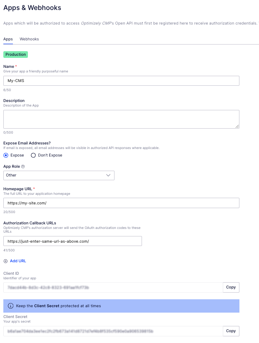Click the Name field containing My-CMS

121,81
